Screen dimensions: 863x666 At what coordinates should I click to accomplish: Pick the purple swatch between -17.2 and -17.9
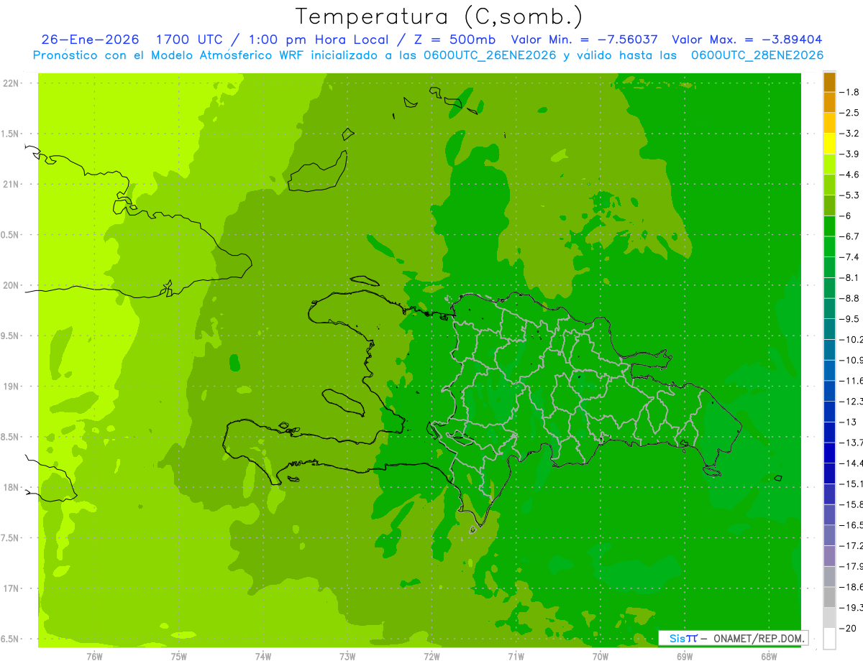click(x=829, y=556)
